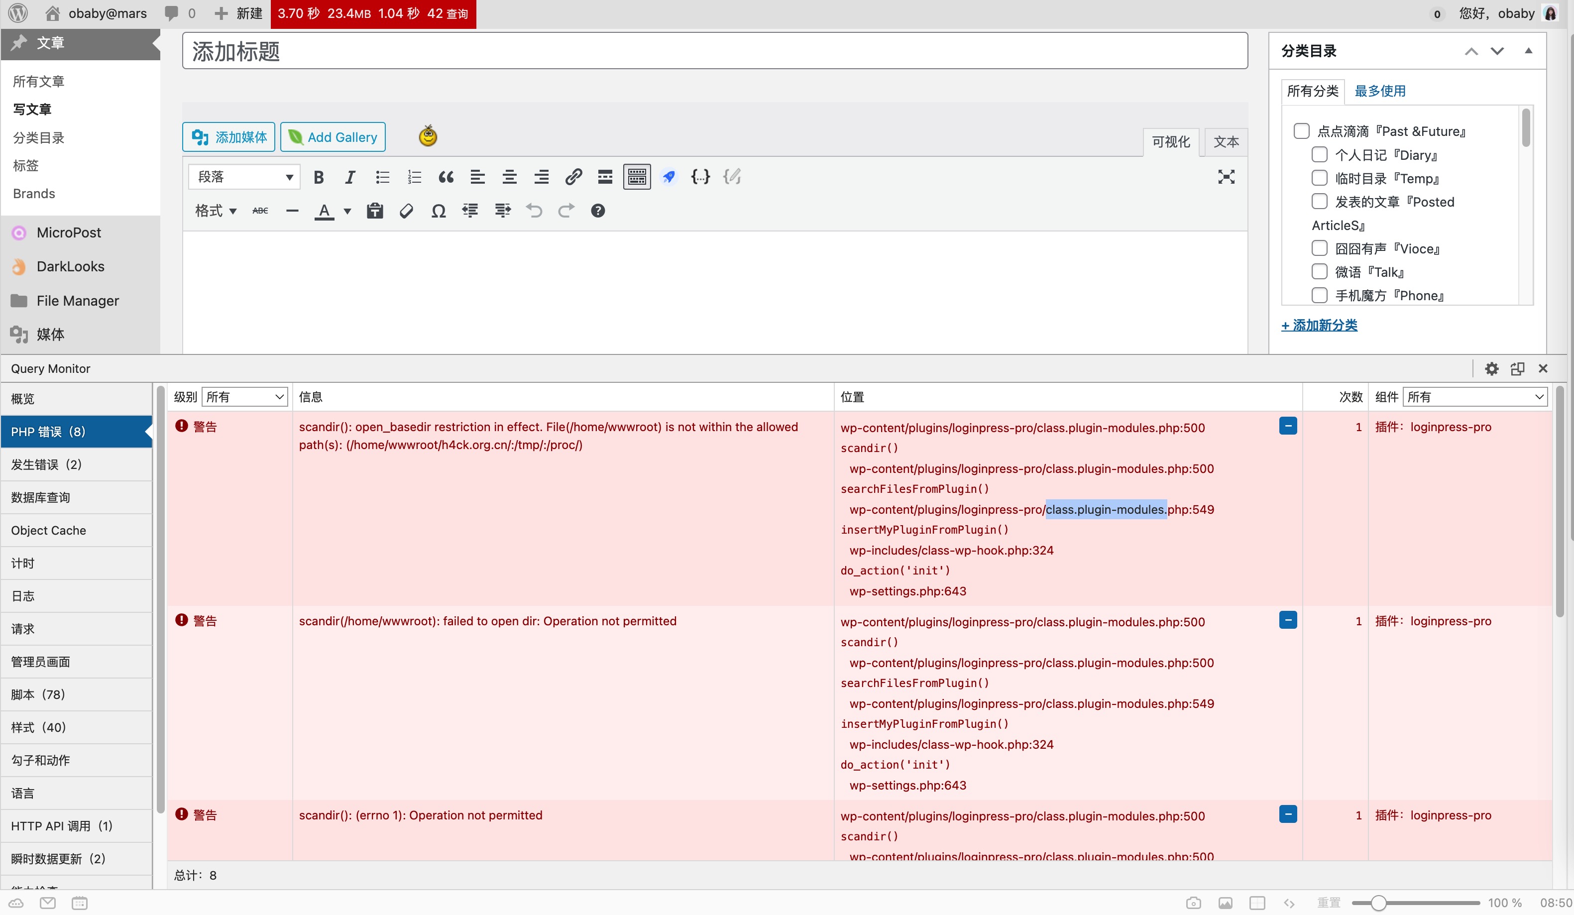The width and height of the screenshot is (1574, 915).
Task: Toggle distraction-free fullscreen editor icon
Action: (1226, 177)
